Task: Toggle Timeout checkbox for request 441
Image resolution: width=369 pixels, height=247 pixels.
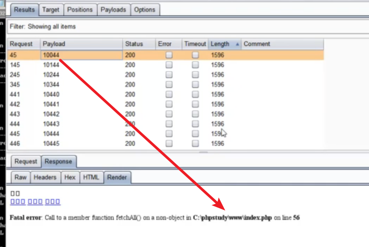Action: pyautogui.click(x=195, y=94)
